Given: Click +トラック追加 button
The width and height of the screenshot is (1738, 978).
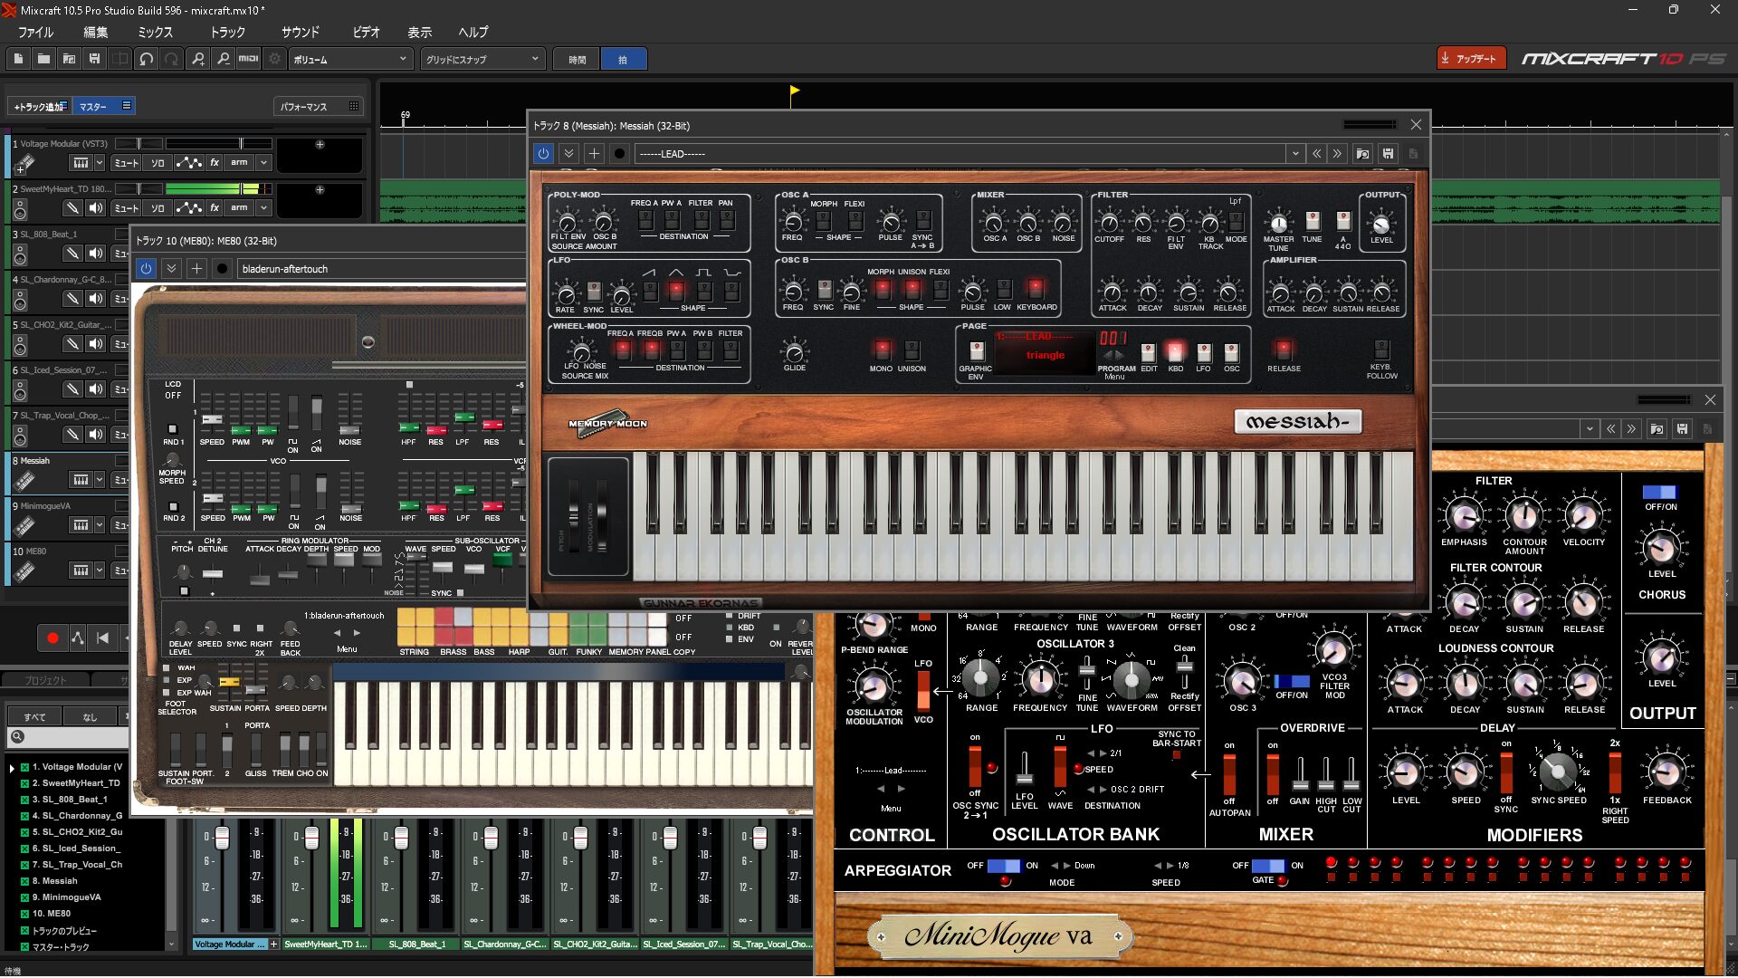Looking at the screenshot, I should (40, 107).
